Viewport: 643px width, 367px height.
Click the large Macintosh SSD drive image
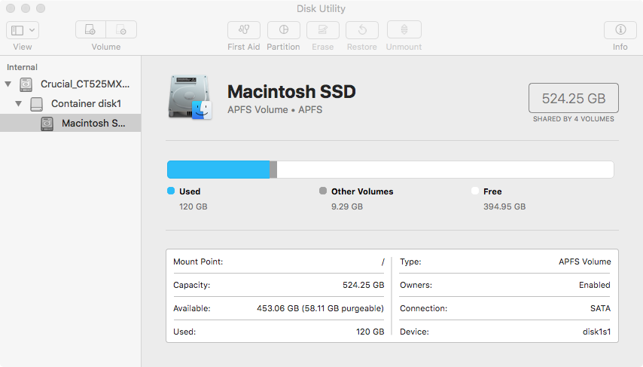(190, 97)
